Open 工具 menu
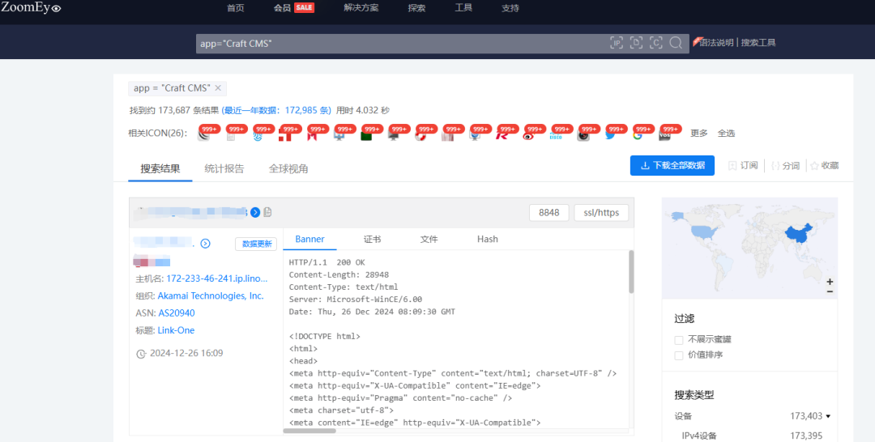The height and width of the screenshot is (442, 875). coord(463,8)
